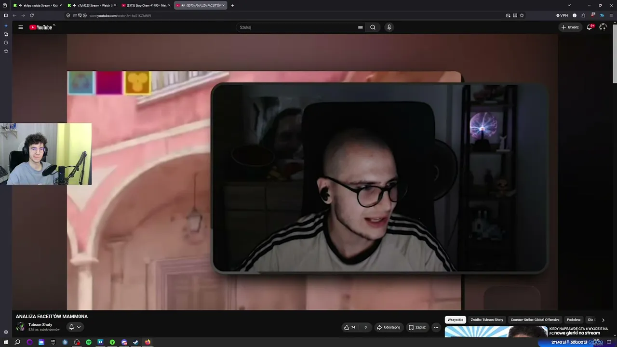Select the Podobne filter chip
This screenshot has width=617, height=347.
[574, 320]
